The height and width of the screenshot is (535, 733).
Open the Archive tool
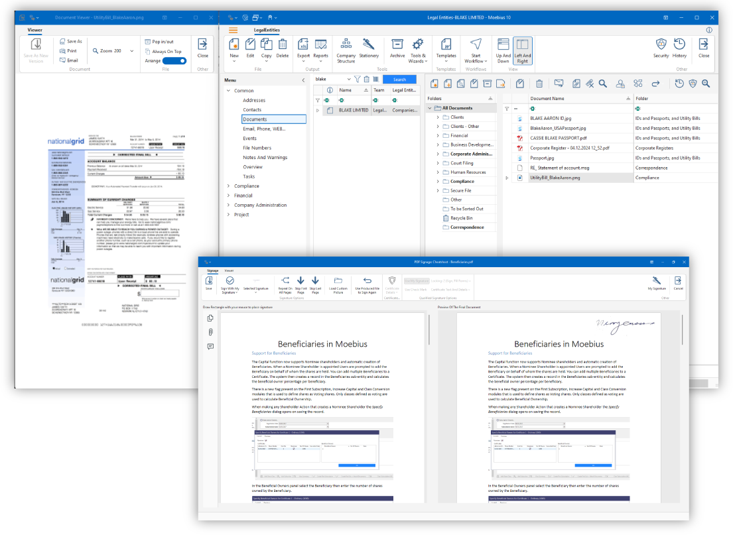tap(397, 49)
